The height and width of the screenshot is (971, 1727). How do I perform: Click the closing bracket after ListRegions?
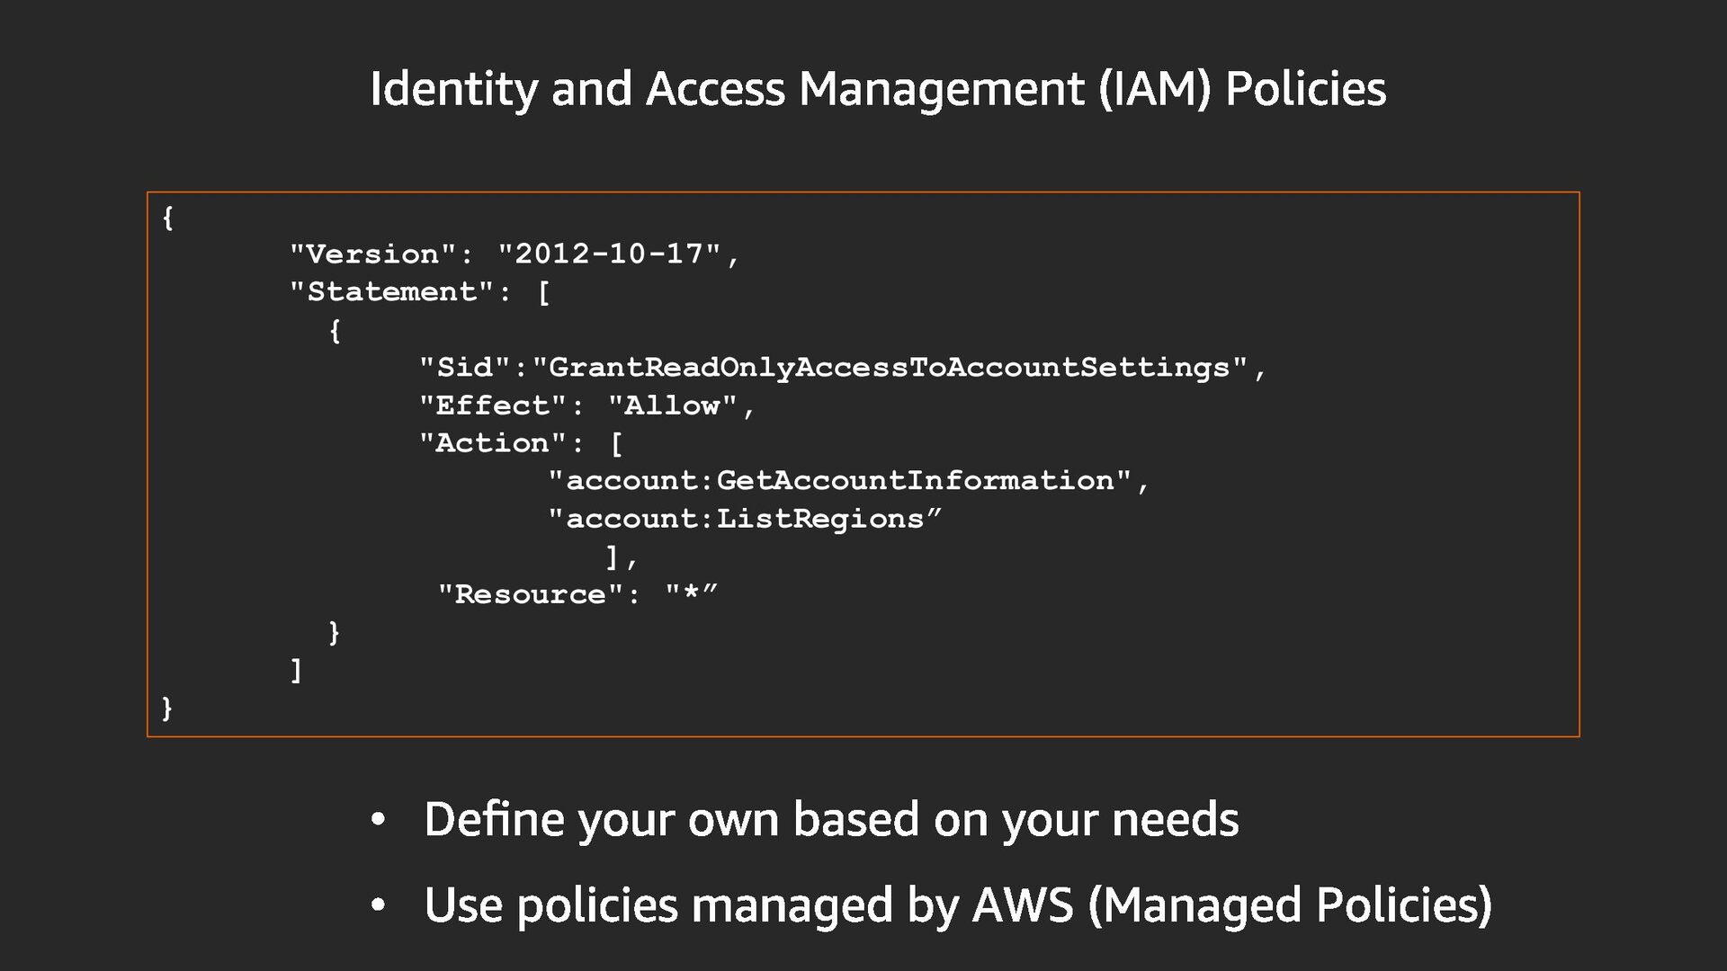(x=612, y=557)
